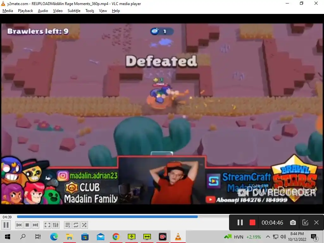Pause the screen recorder

pos(240,222)
